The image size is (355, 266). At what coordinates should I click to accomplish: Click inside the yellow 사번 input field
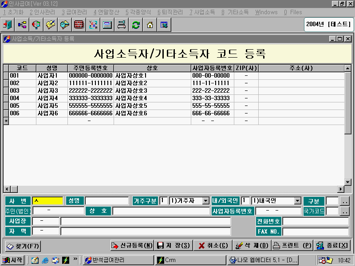click(47, 200)
